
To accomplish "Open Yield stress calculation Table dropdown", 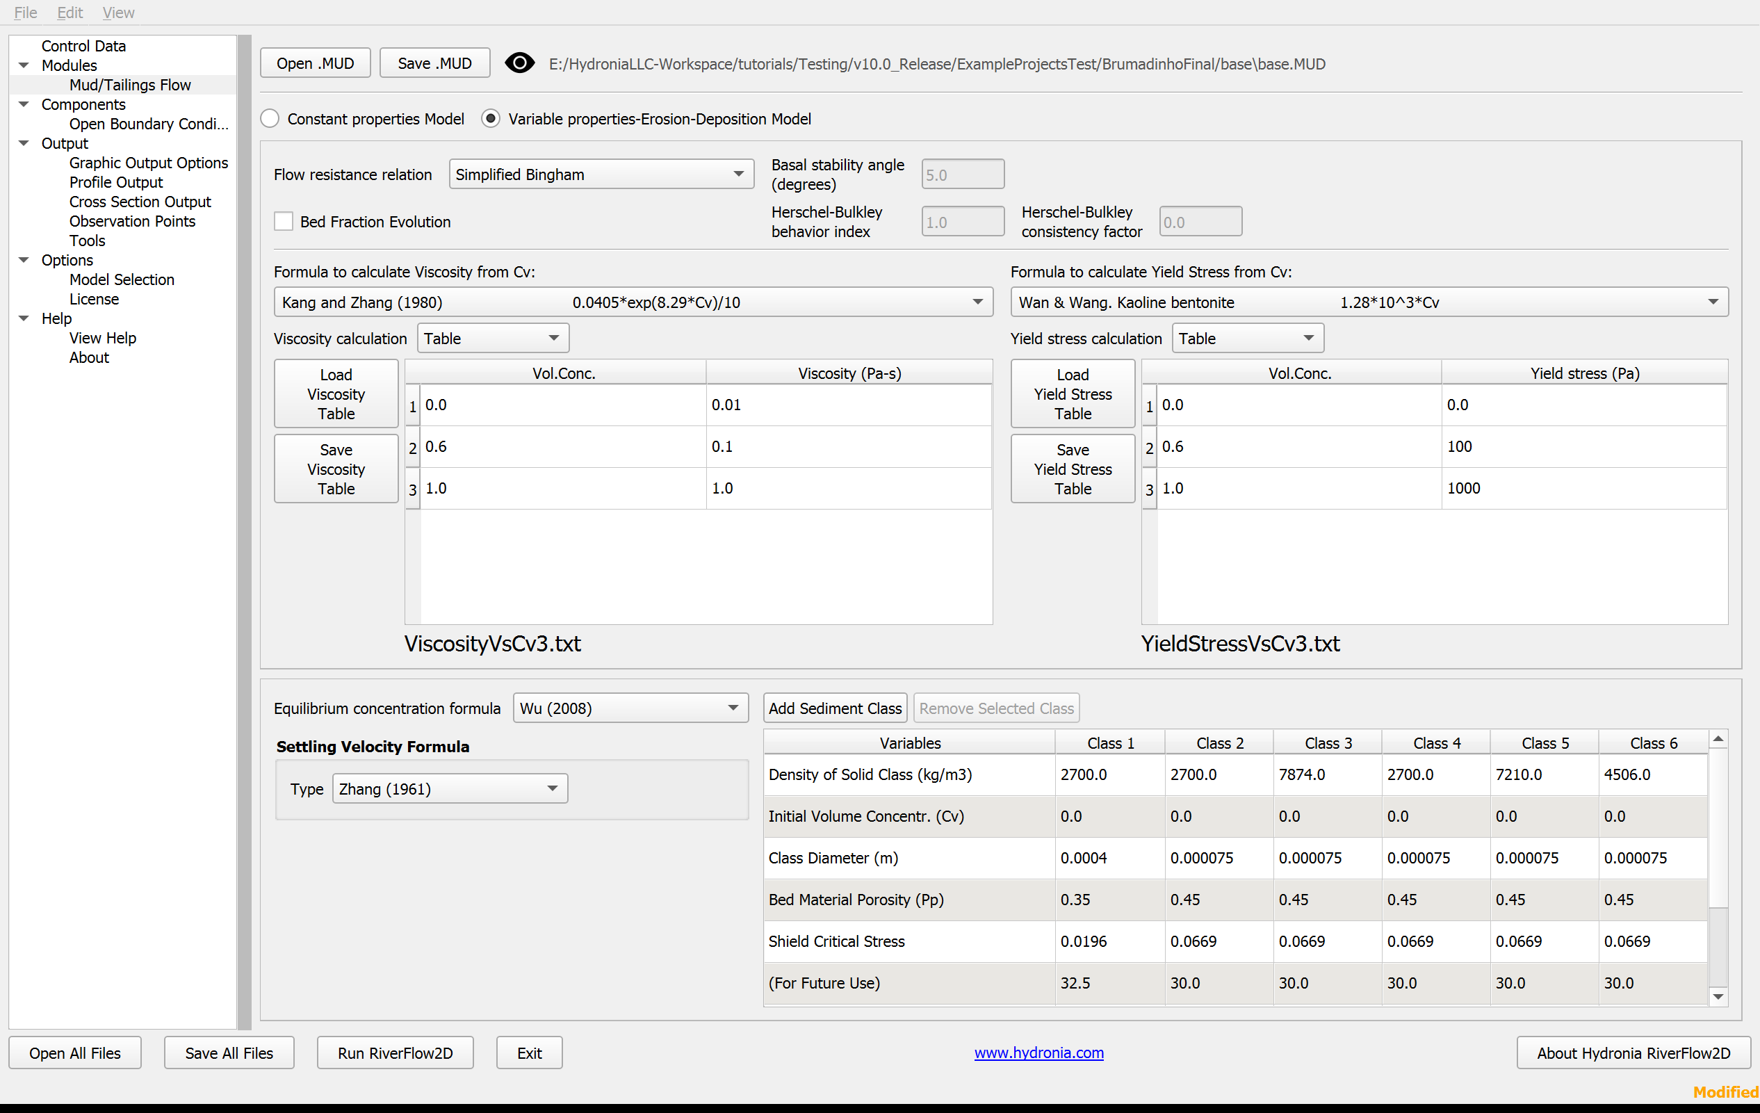I will (1248, 339).
